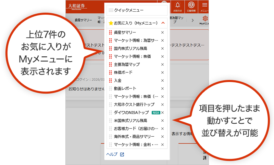Remove 資産サマリー from favorites
The image size is (274, 165).
tap(162, 32)
